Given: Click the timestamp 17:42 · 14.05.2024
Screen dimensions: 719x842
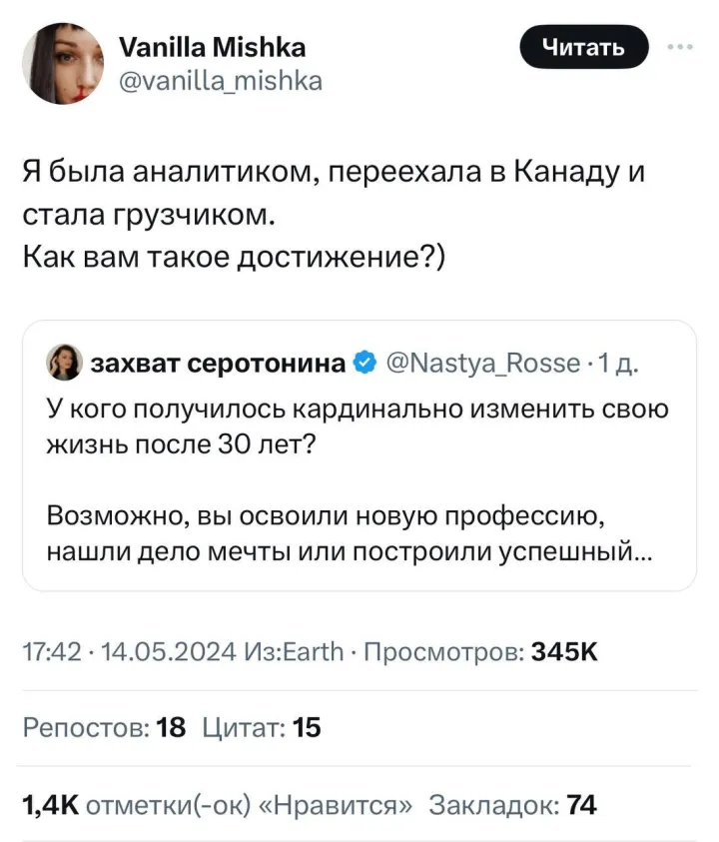Looking at the screenshot, I should point(127,650).
